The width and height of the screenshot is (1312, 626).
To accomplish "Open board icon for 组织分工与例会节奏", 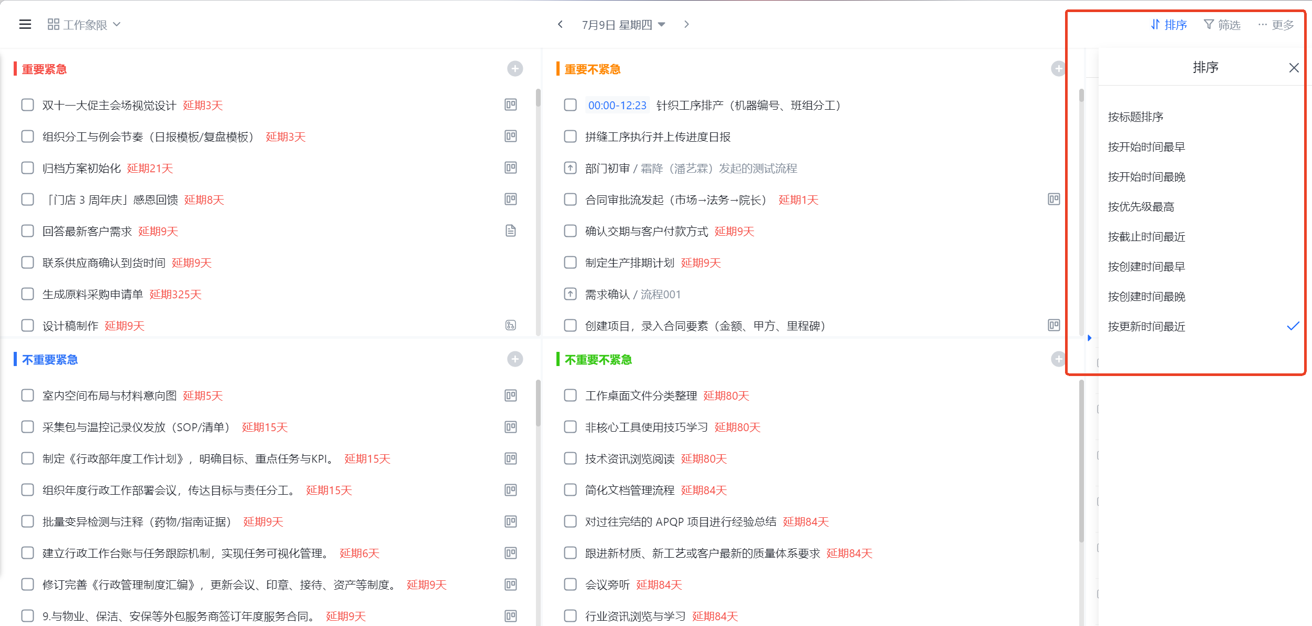I will point(511,137).
